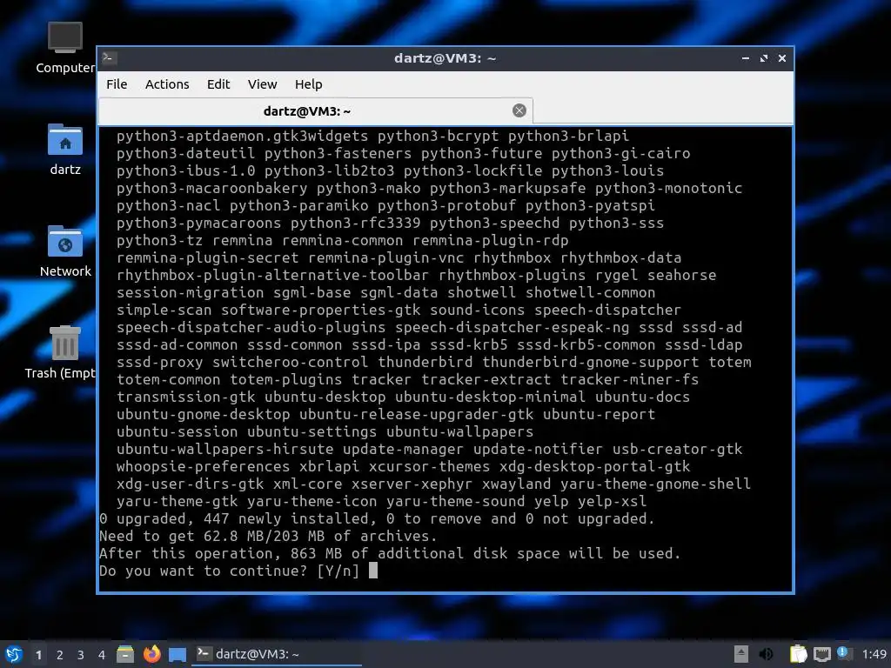
Task: Open the Computer desktop icon
Action: [64, 48]
